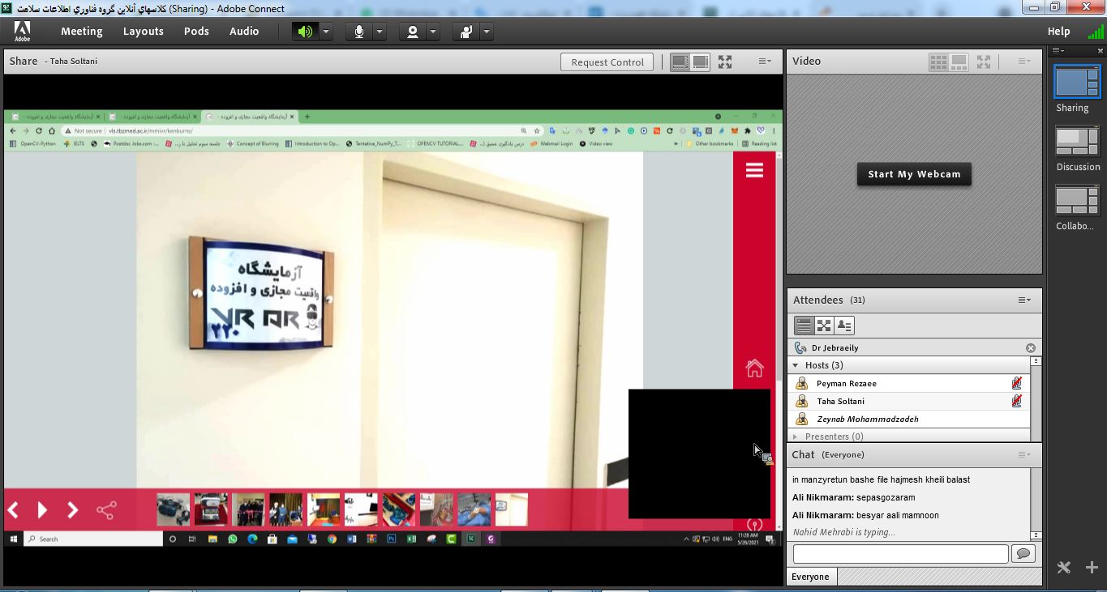Click the shared taskbar Search box
Screen dimensions: 1107x592
tap(92, 539)
